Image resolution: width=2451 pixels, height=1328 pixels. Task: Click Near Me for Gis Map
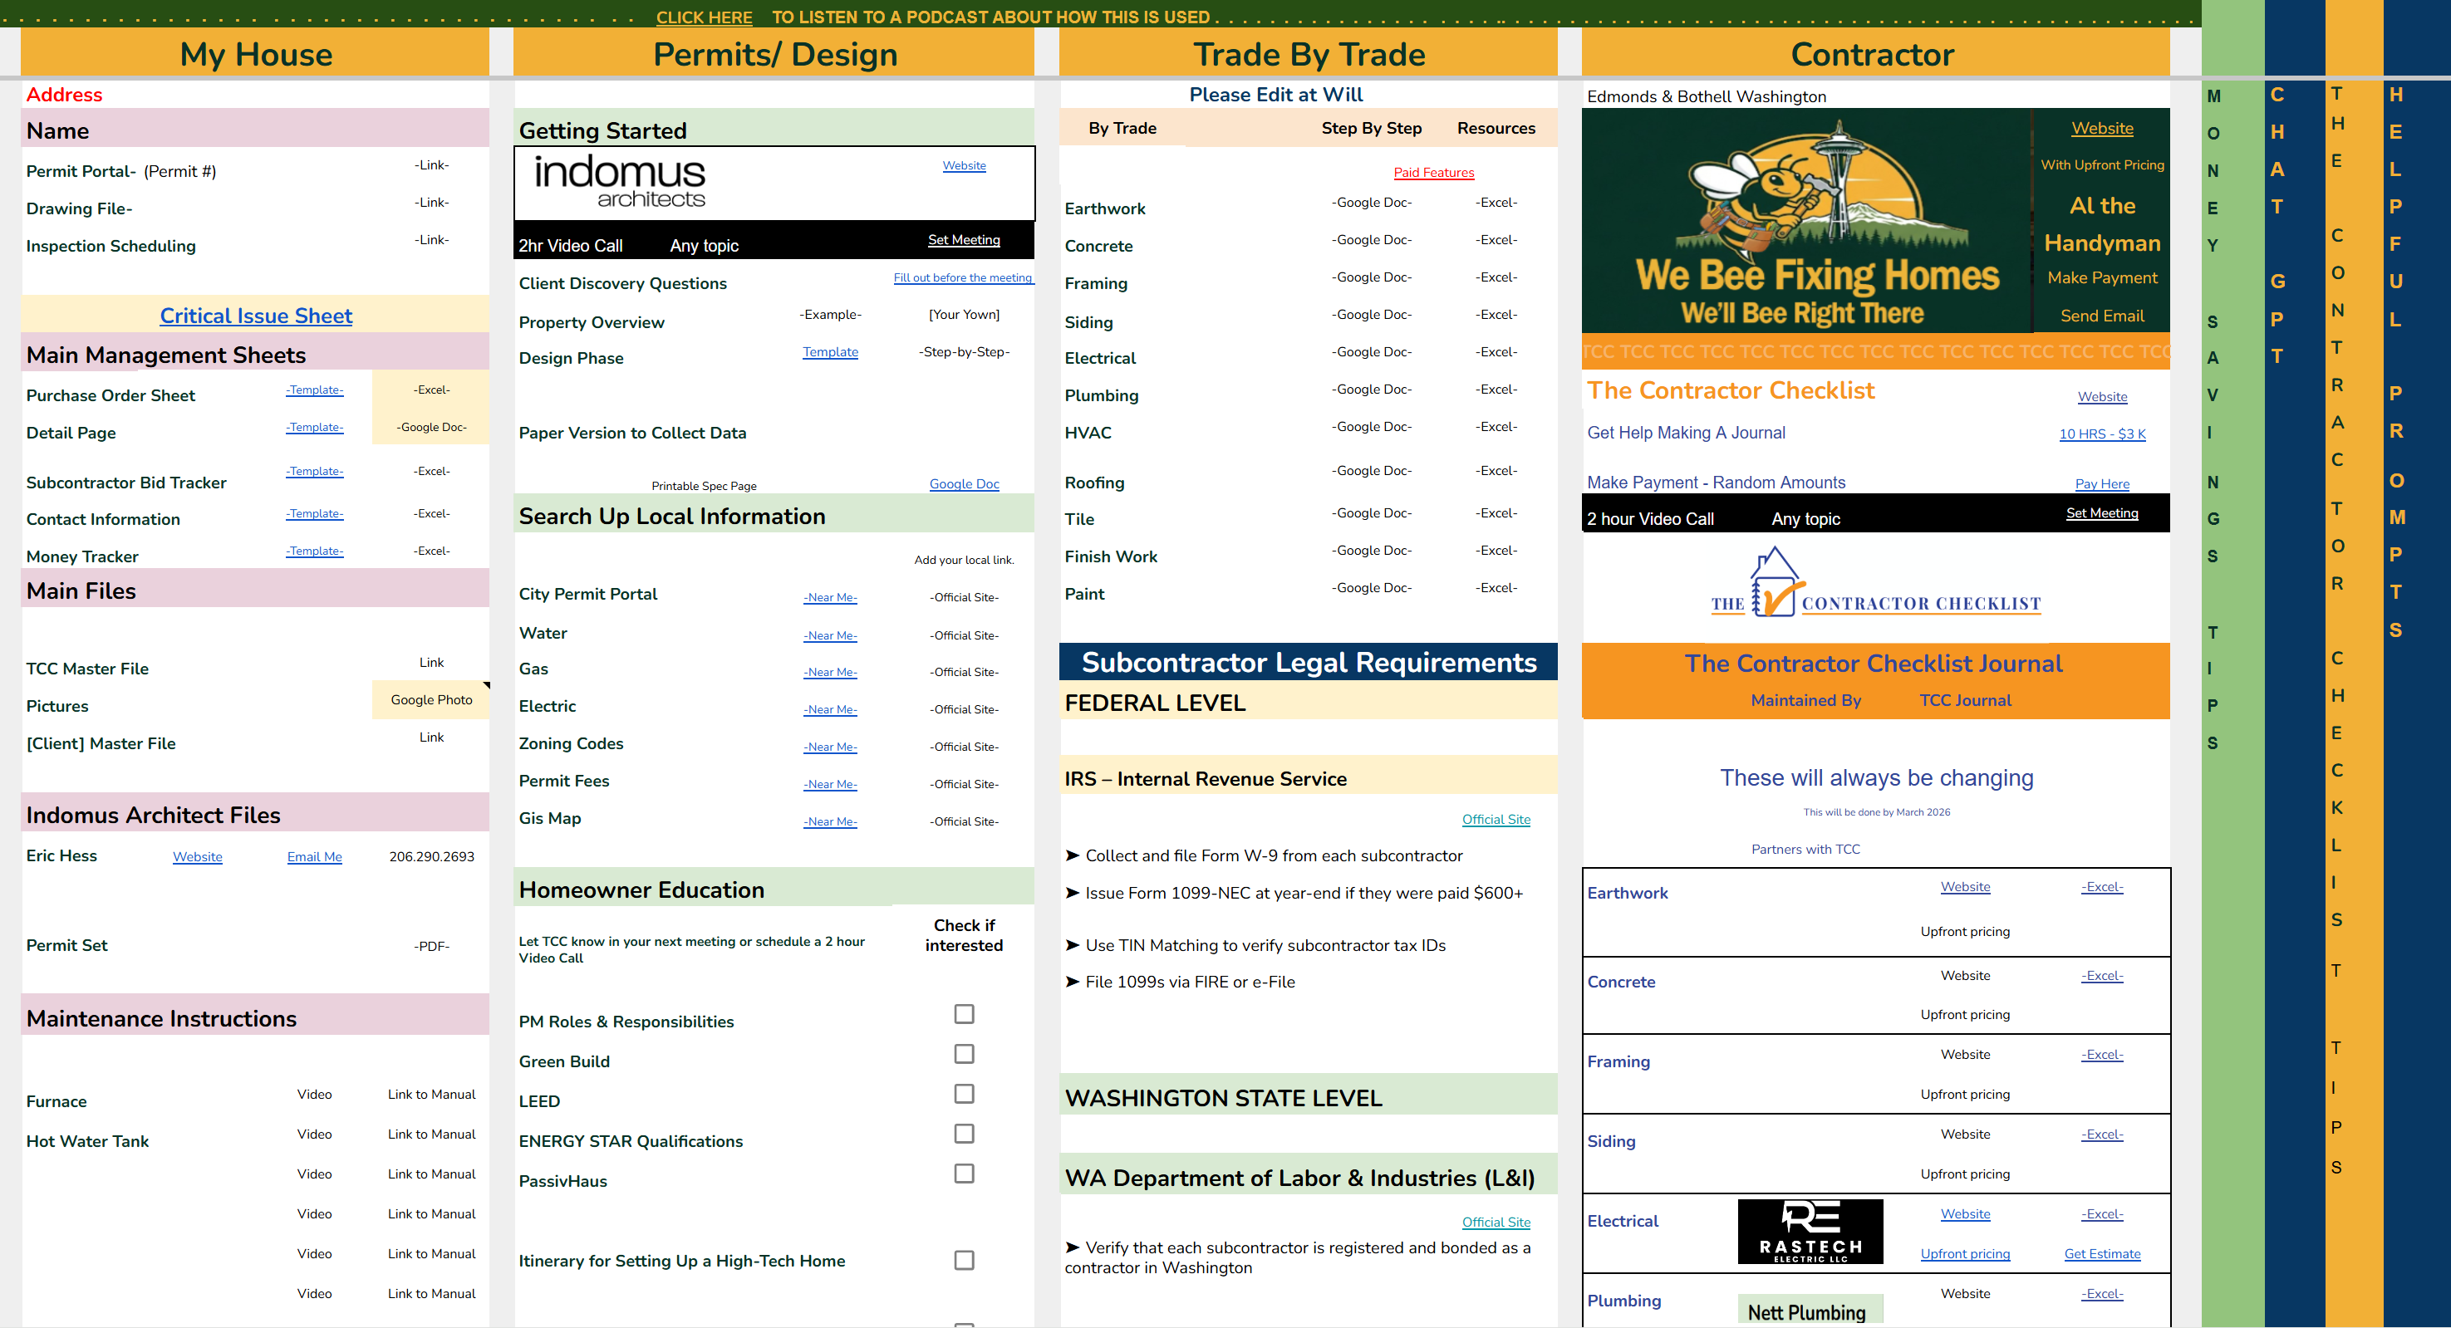point(831,822)
